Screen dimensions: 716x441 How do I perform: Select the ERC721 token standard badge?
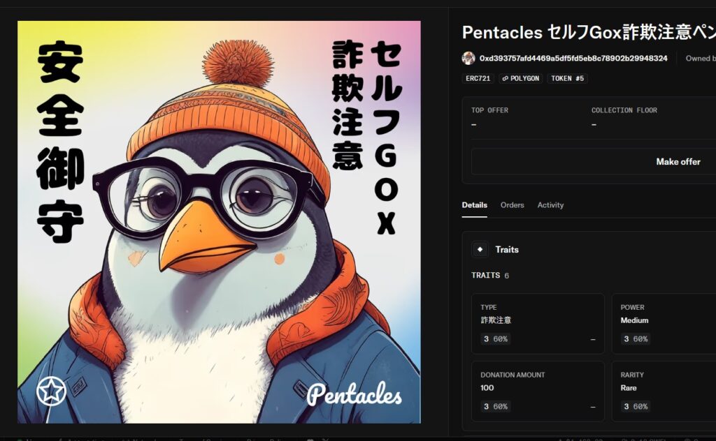[x=478, y=79]
